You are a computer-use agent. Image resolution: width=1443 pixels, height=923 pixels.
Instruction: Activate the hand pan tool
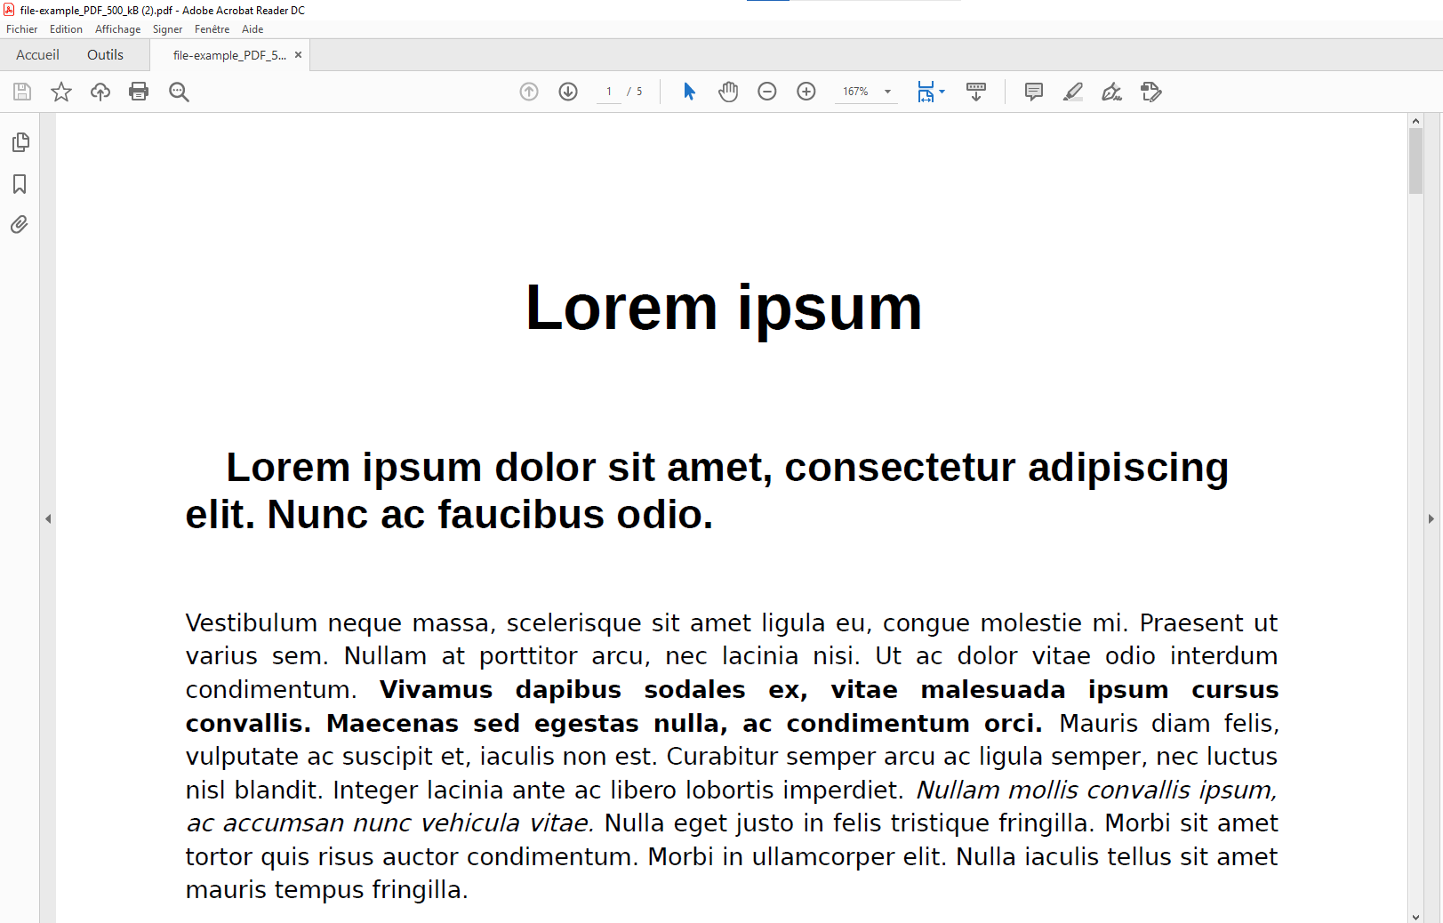pyautogui.click(x=728, y=92)
